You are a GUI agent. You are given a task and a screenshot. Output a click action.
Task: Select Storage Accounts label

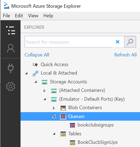point(68,82)
